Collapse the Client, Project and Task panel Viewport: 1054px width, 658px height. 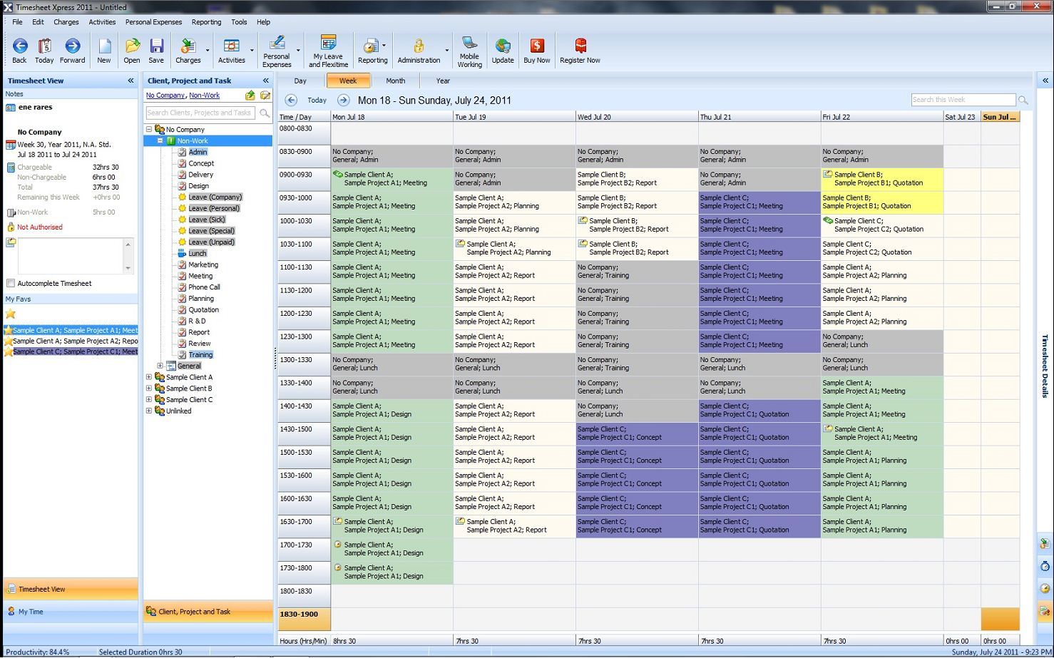[x=265, y=81]
